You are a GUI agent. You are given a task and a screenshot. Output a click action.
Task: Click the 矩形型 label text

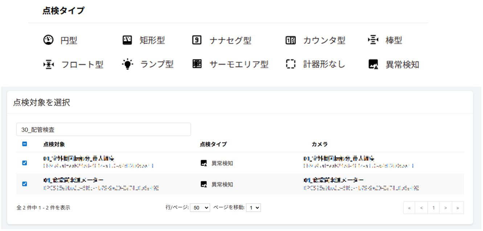click(x=152, y=40)
